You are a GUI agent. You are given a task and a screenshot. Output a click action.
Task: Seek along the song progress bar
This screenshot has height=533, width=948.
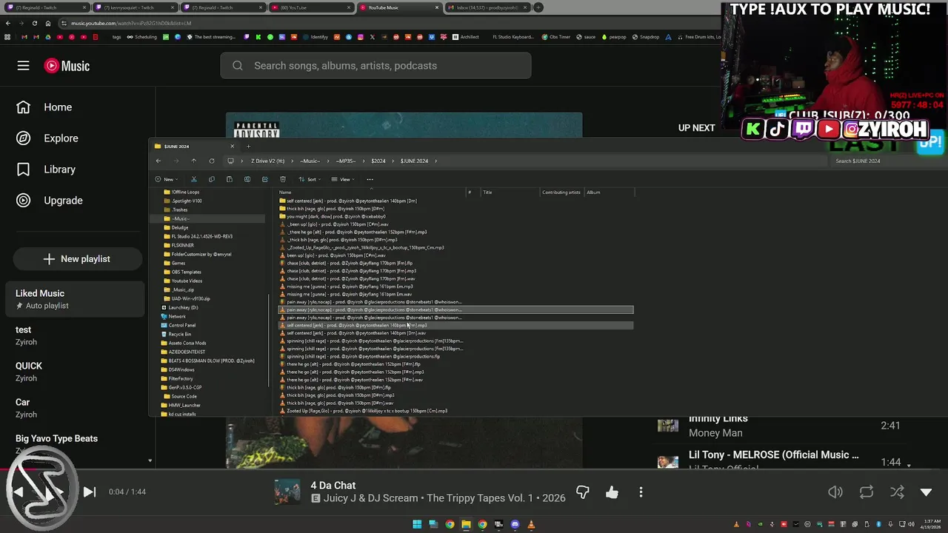point(474,469)
